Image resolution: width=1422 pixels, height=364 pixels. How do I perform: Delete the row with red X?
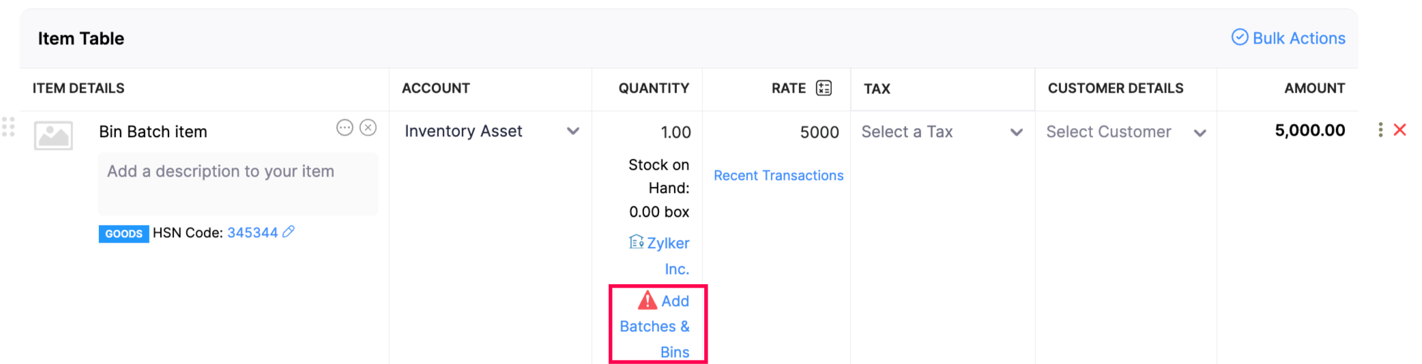pyautogui.click(x=1399, y=130)
